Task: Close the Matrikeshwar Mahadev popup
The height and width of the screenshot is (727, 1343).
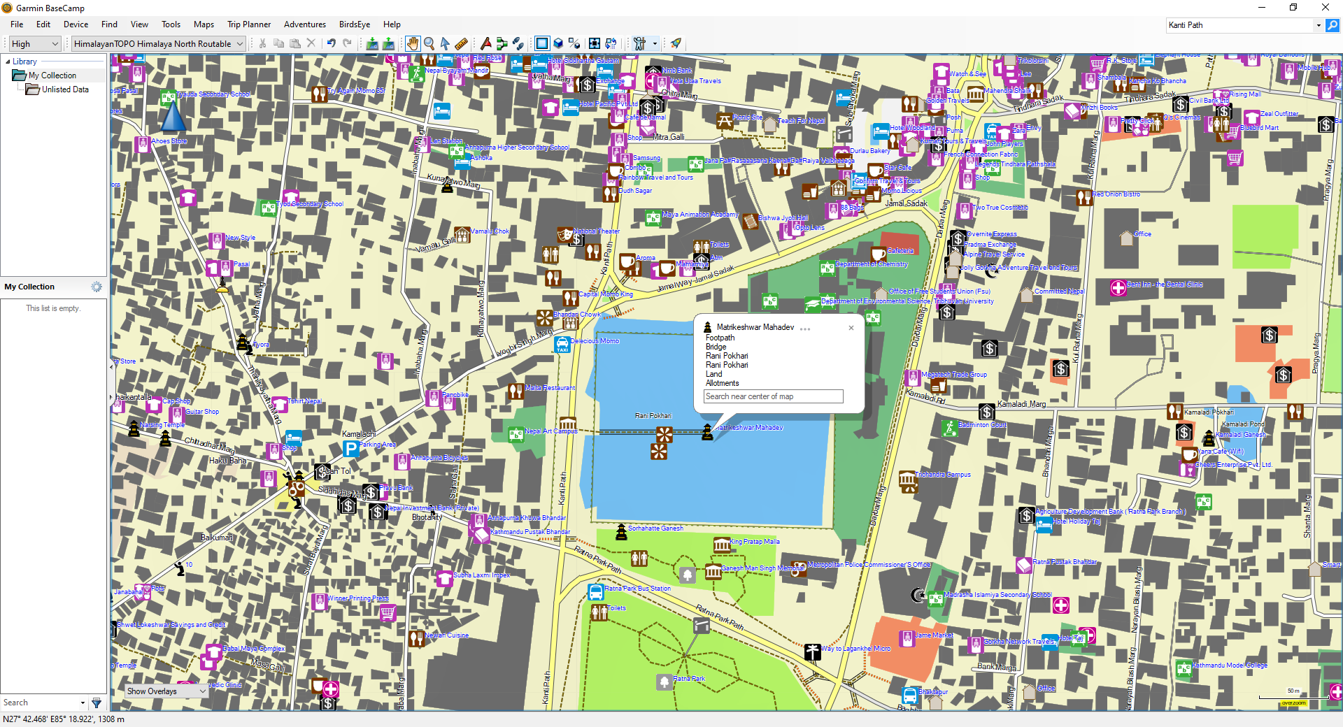Action: point(851,328)
